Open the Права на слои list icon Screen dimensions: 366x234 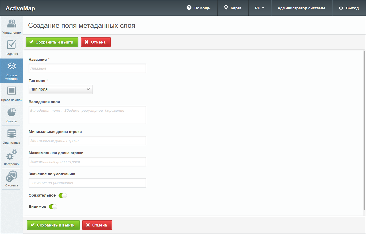tap(11, 91)
